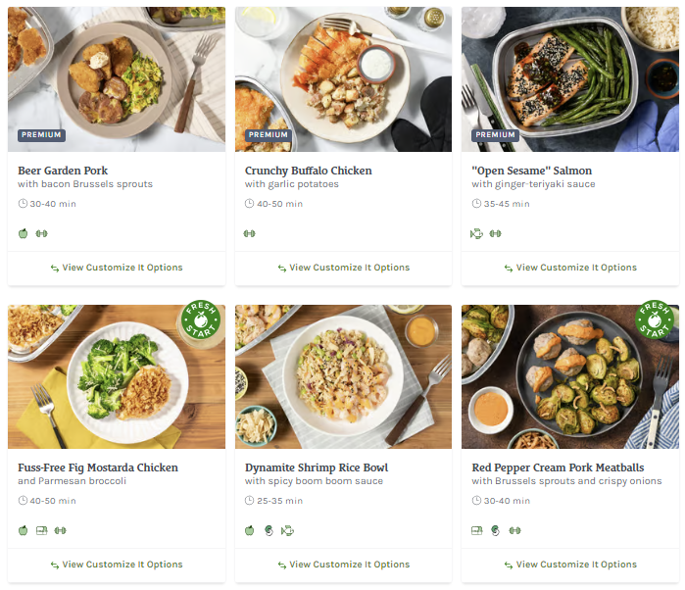Click the dumbbell icon under Crunchy Buffalo Chicken
Viewport: 685px width, 590px height.
pos(250,233)
